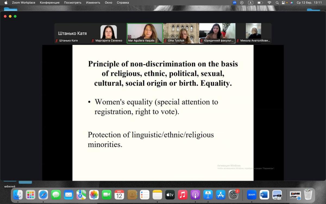The height and width of the screenshot is (204, 326).
Task: Open Safari from the Dock
Action: (43, 195)
